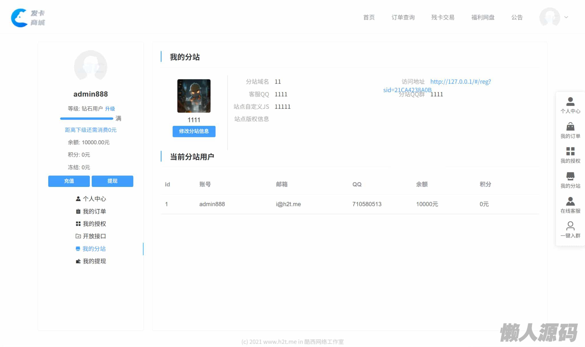Viewport: 585px width, 347px height.
Task: Go to 订单查询 in top navigation
Action: pyautogui.click(x=403, y=17)
